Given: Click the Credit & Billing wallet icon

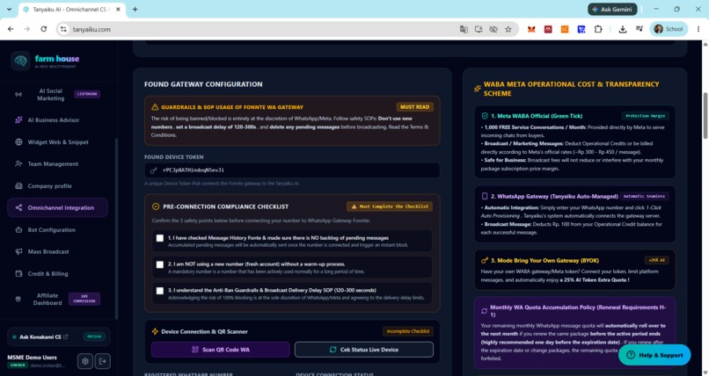Looking at the screenshot, I should 18,273.
